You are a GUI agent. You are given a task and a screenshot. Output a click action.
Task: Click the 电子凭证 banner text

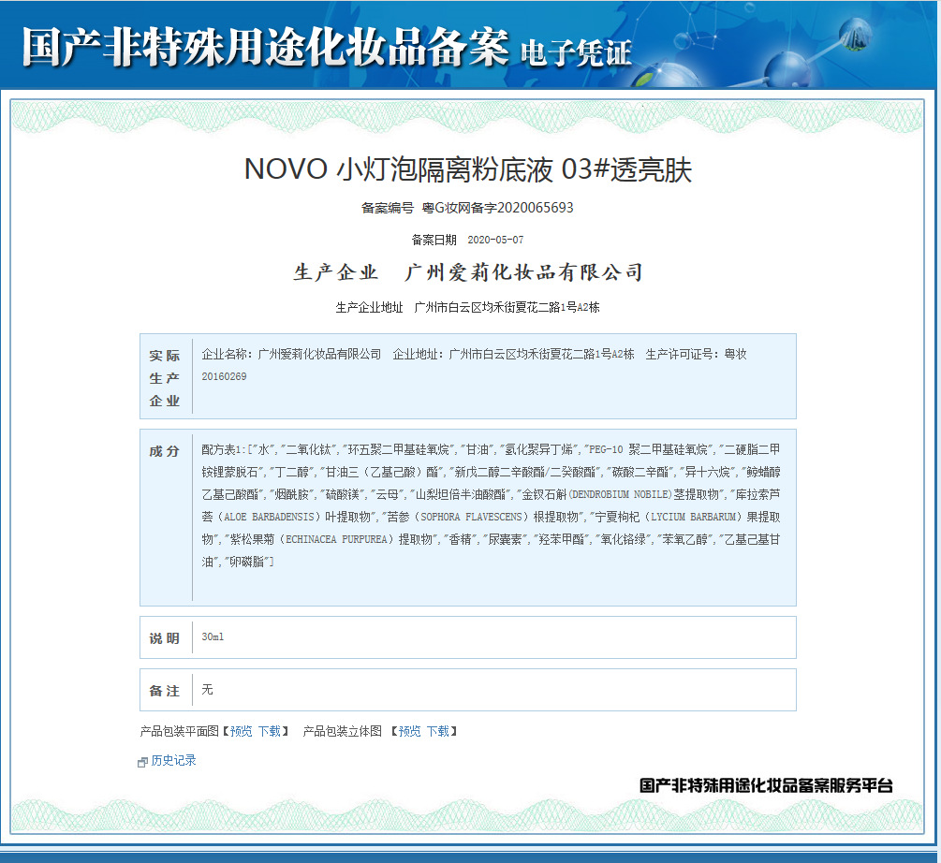576,53
